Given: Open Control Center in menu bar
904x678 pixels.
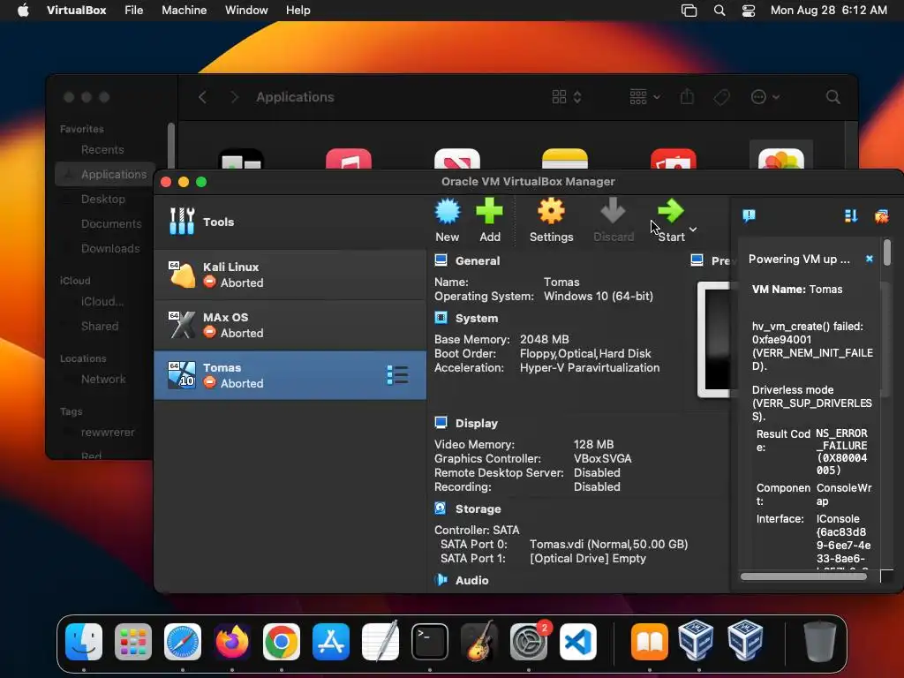Looking at the screenshot, I should click(x=749, y=11).
